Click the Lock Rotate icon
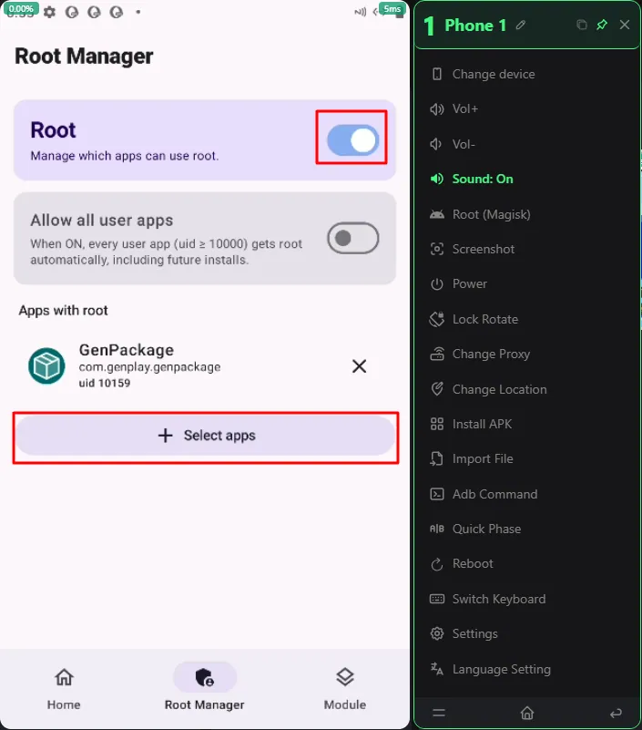642x730 pixels. click(x=437, y=319)
